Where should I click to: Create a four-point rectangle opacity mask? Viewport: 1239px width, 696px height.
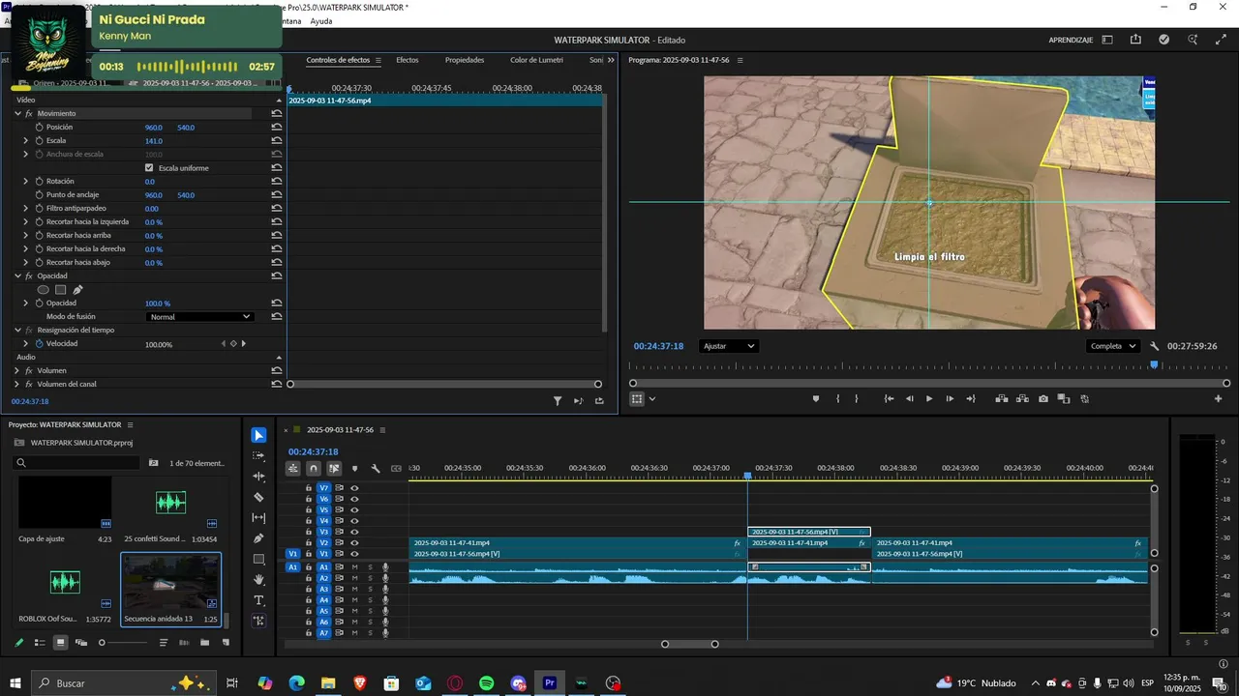click(60, 290)
